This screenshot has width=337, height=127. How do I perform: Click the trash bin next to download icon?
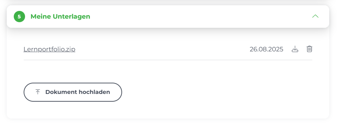[309, 49]
